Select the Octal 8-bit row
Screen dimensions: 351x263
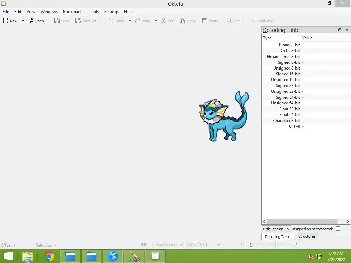point(306,51)
